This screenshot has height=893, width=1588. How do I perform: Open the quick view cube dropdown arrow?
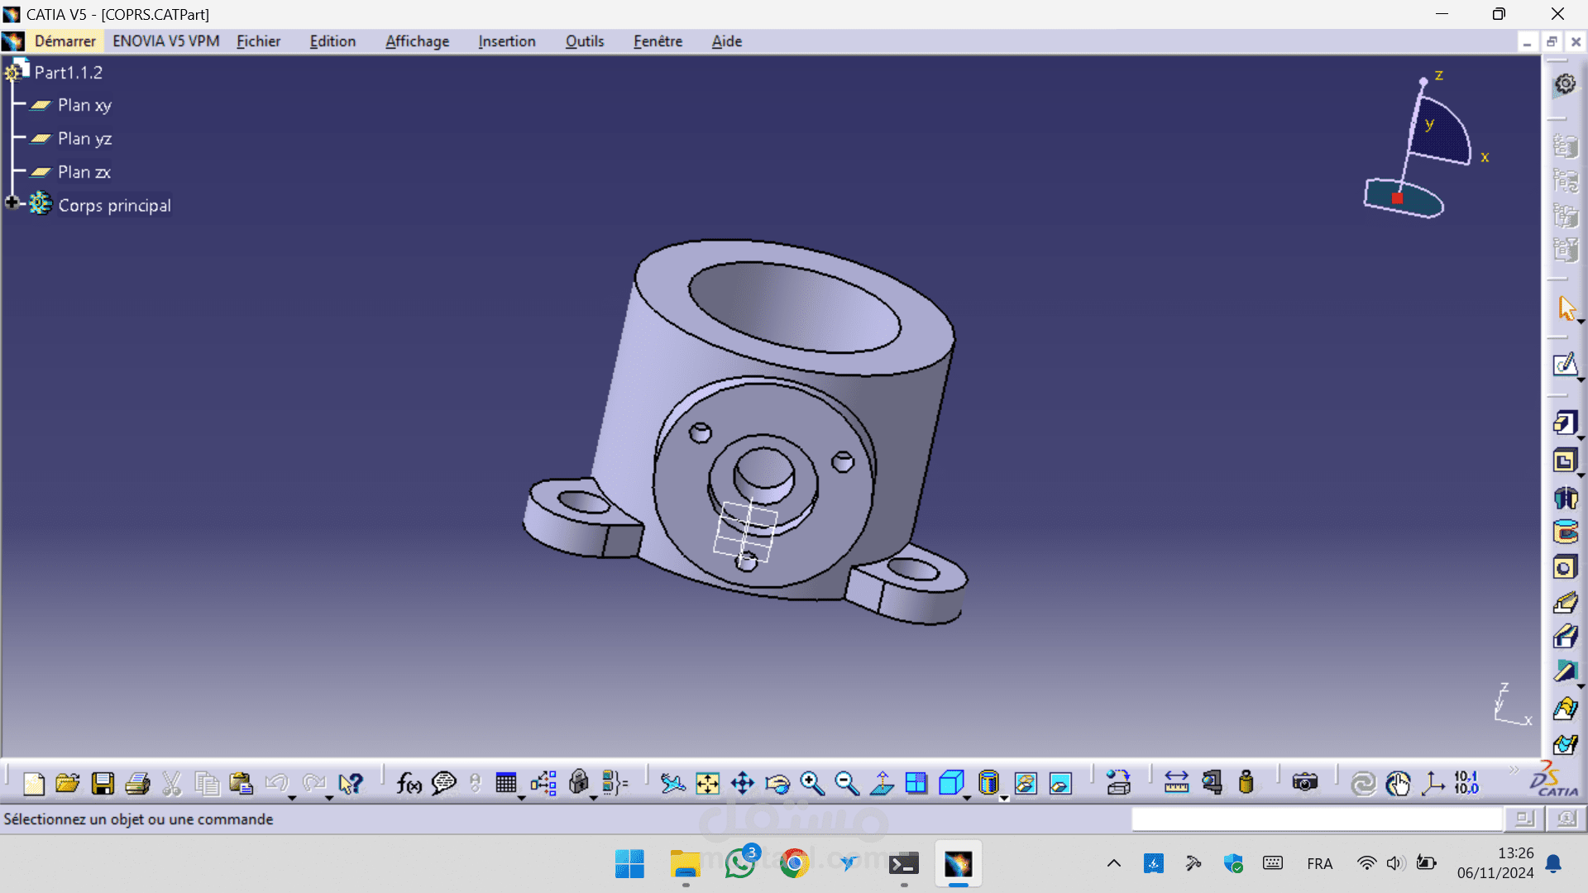pyautogui.click(x=967, y=799)
